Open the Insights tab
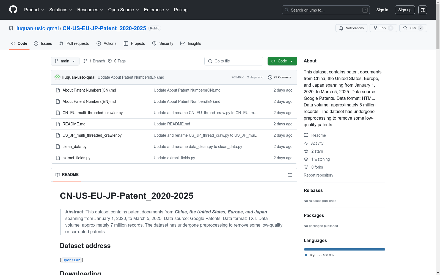This screenshot has width=440, height=275. point(191,43)
